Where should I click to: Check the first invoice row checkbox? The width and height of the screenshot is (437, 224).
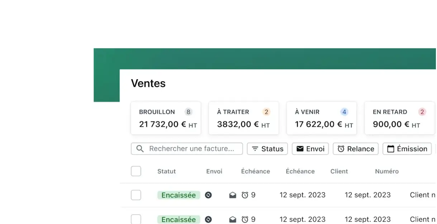point(136,195)
